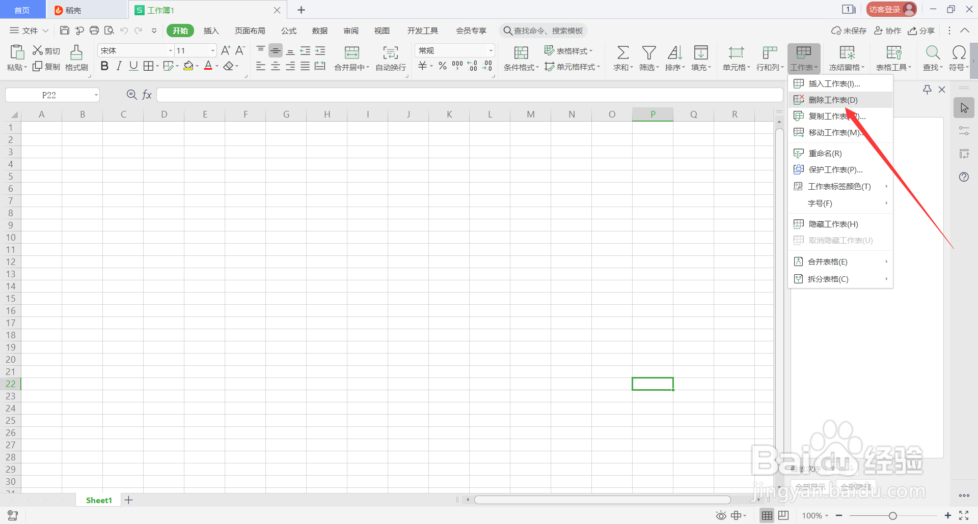
Task: Select Delete Worksheet (删除工作表) menu item
Action: click(840, 100)
